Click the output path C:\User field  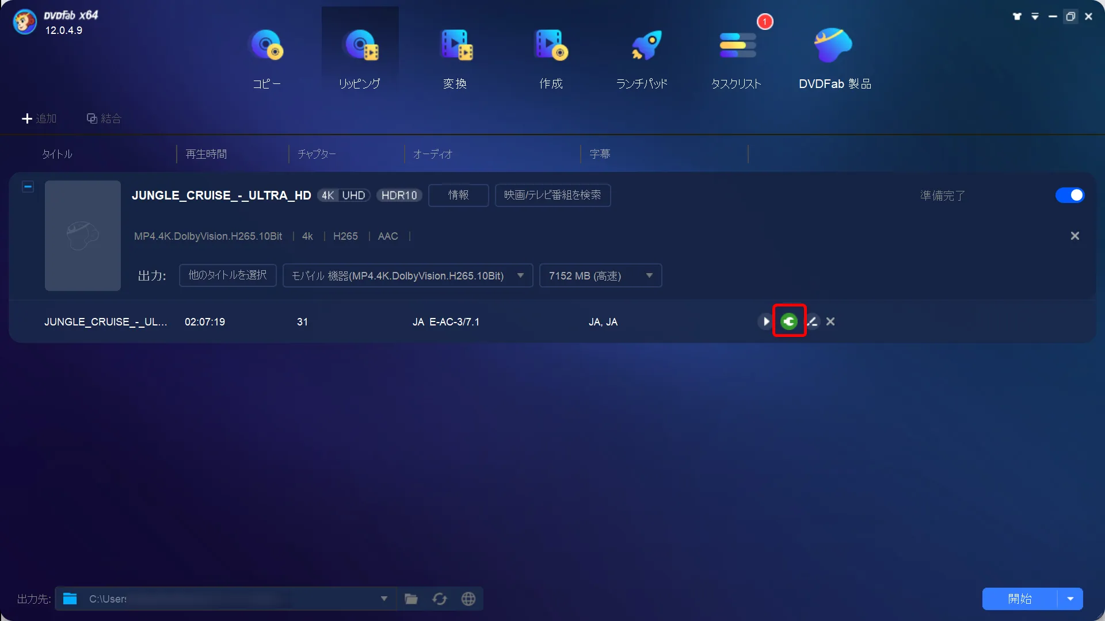pos(224,599)
